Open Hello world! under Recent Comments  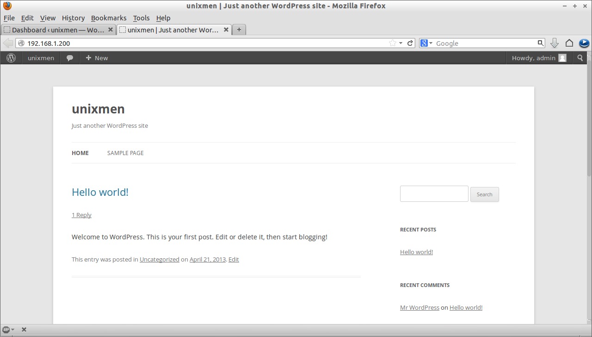[466, 307]
